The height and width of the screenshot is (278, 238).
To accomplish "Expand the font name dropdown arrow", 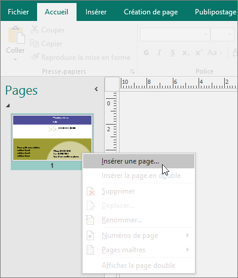I will point(206,34).
